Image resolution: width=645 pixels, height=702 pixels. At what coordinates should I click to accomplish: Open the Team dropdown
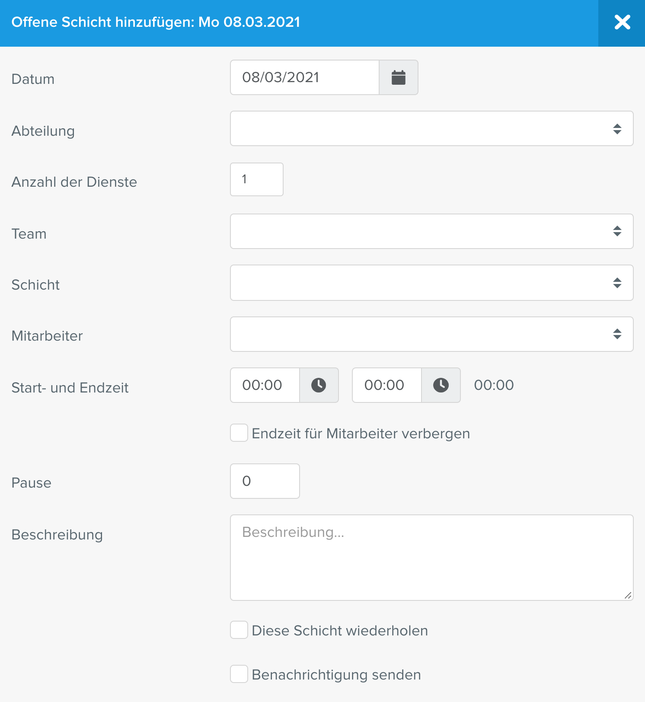coord(431,231)
